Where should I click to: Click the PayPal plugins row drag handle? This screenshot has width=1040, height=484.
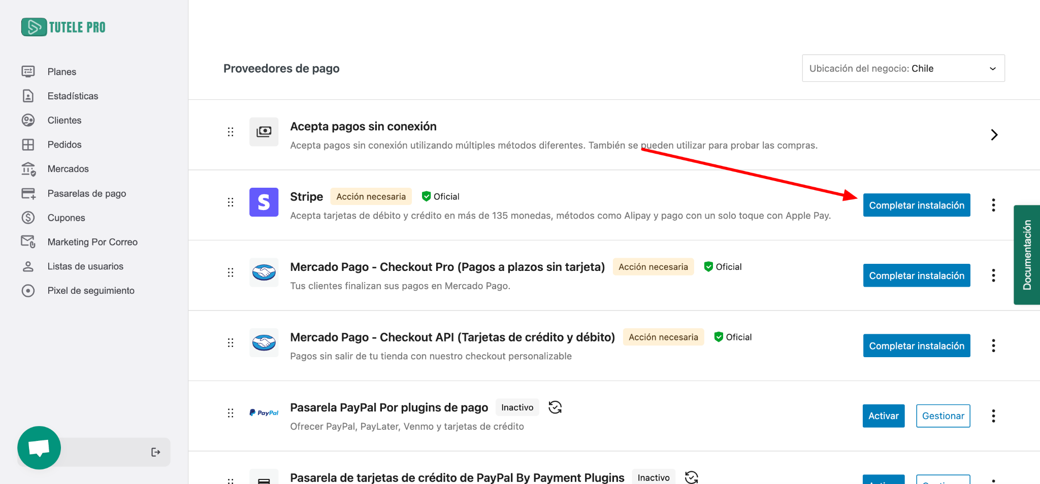point(231,413)
